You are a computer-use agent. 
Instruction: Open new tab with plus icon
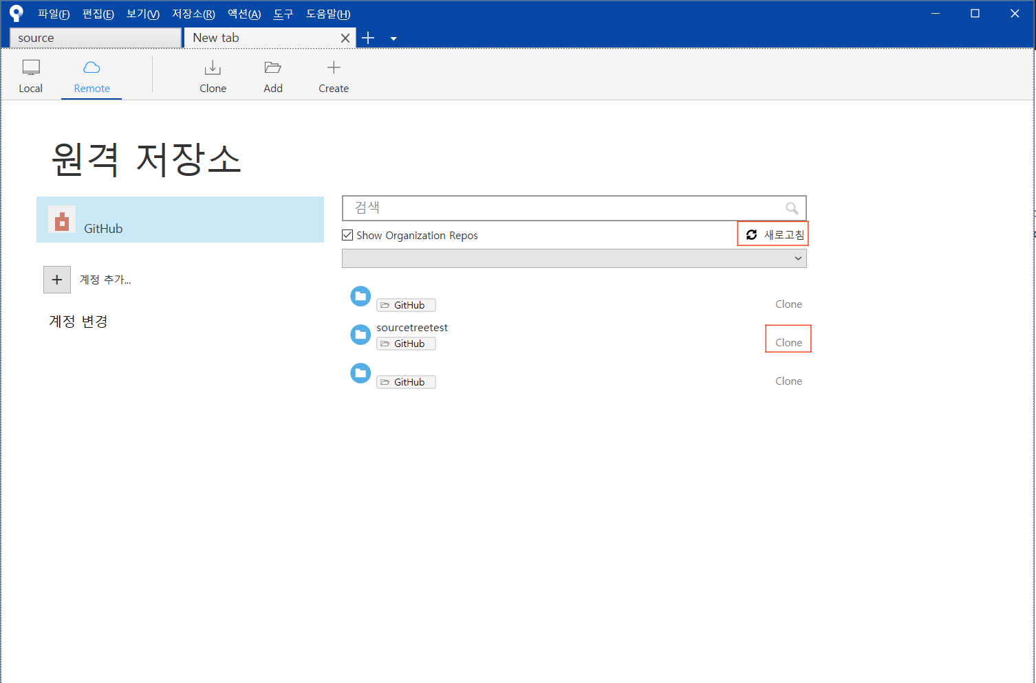[368, 38]
